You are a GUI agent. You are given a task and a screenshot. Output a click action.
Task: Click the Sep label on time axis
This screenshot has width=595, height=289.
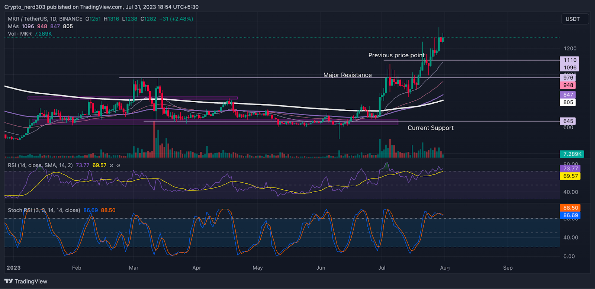508,268
